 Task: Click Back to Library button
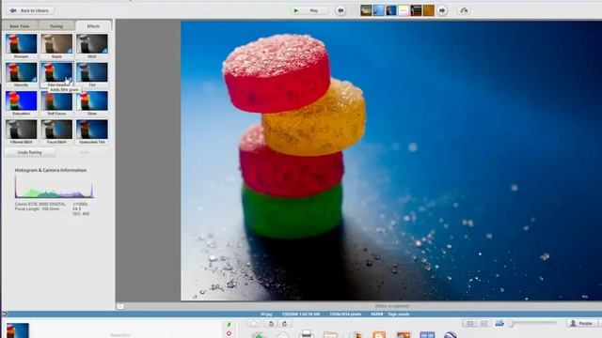(x=30, y=10)
